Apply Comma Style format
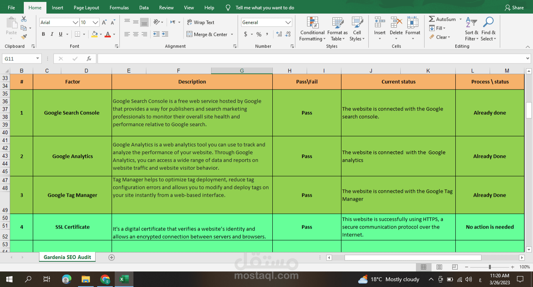The width and height of the screenshot is (533, 287). tap(267, 34)
